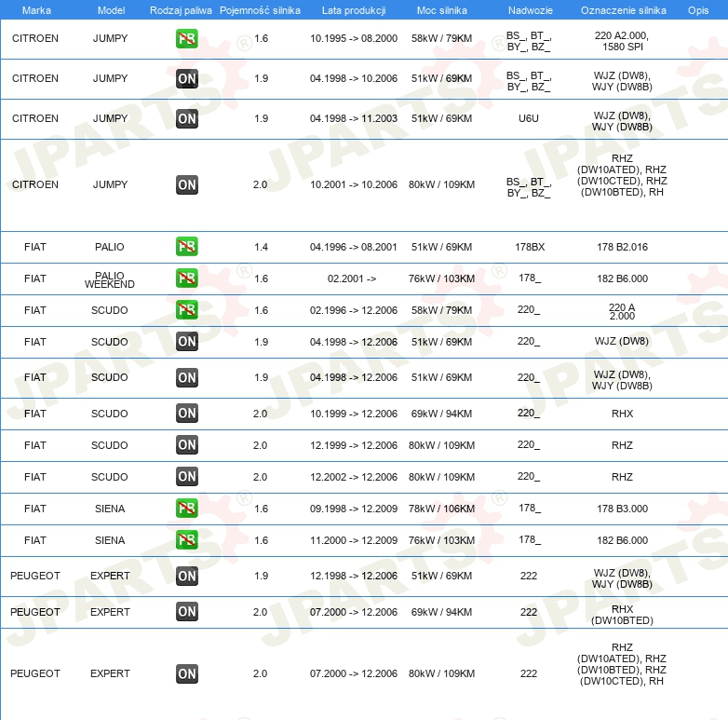This screenshot has height=720, width=728.
Task: Select the date range 09.1998 -> 12.2009
Action: (354, 509)
